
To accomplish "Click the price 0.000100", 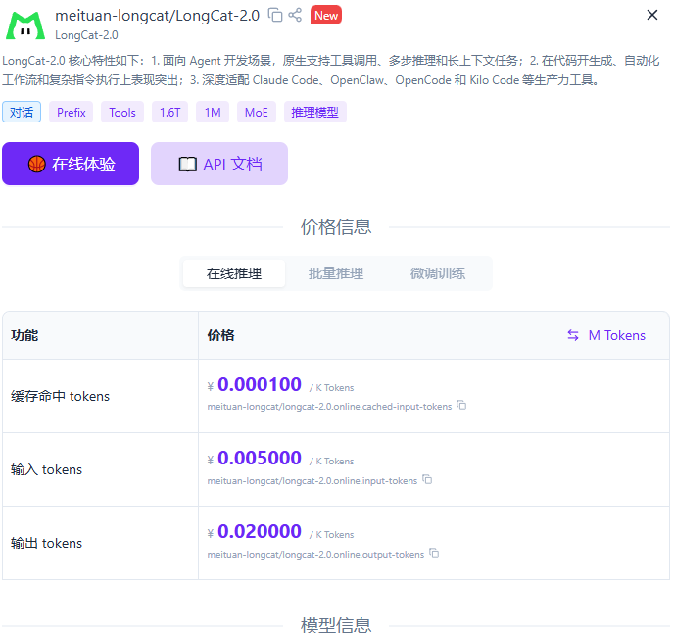I will click(260, 384).
